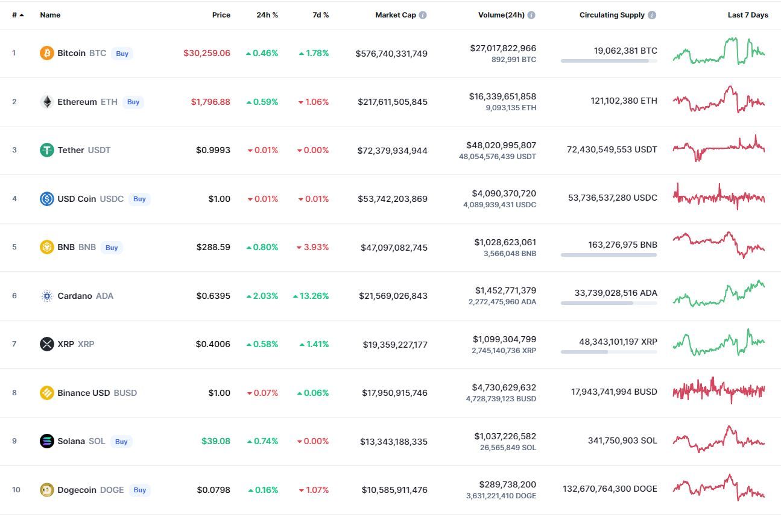Click the BNB circulating supply progress bar
The image size is (781, 517).
[609, 255]
